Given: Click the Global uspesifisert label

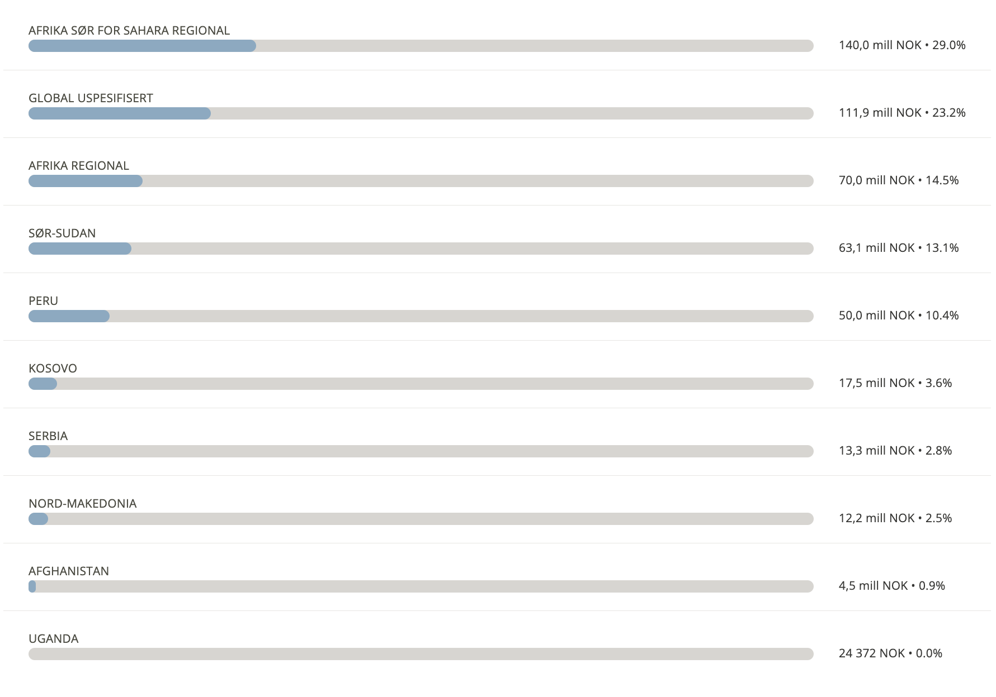Looking at the screenshot, I should (91, 98).
